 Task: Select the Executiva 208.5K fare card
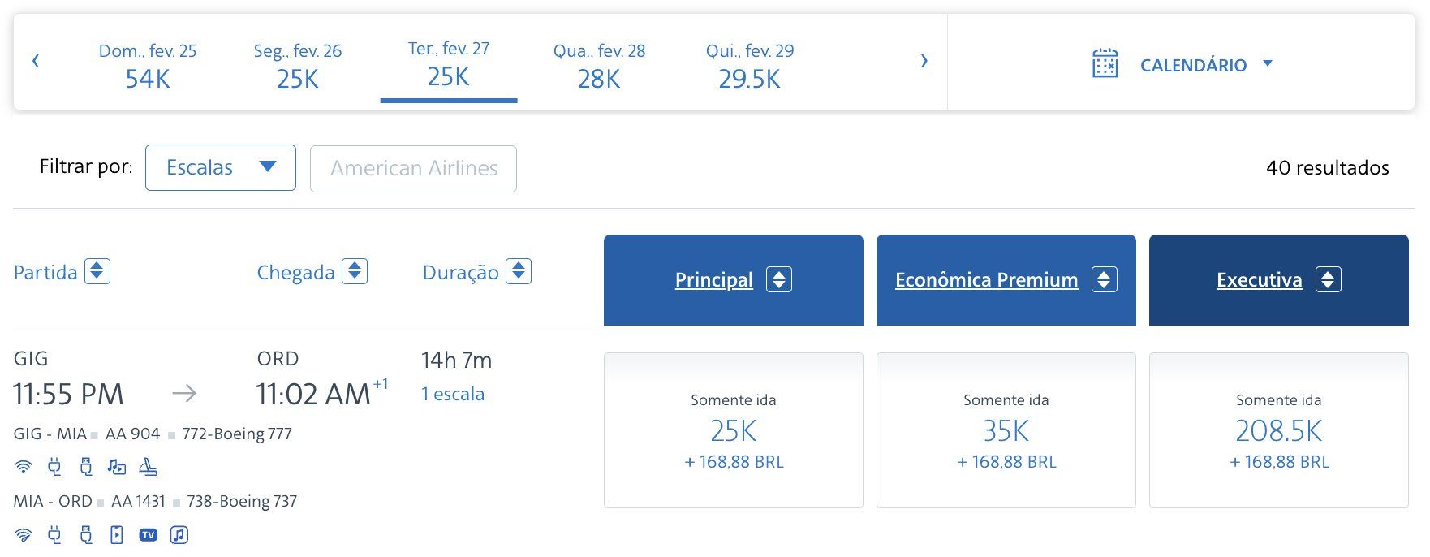[1279, 430]
